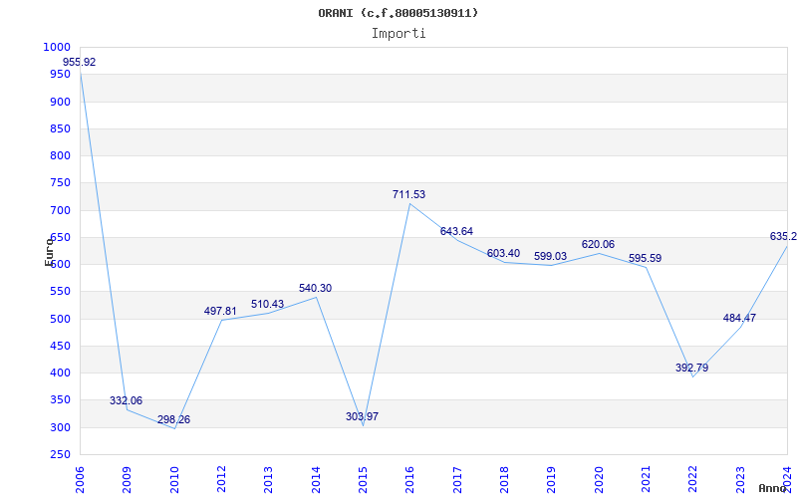Click the 2022 x-axis year label

(x=692, y=480)
